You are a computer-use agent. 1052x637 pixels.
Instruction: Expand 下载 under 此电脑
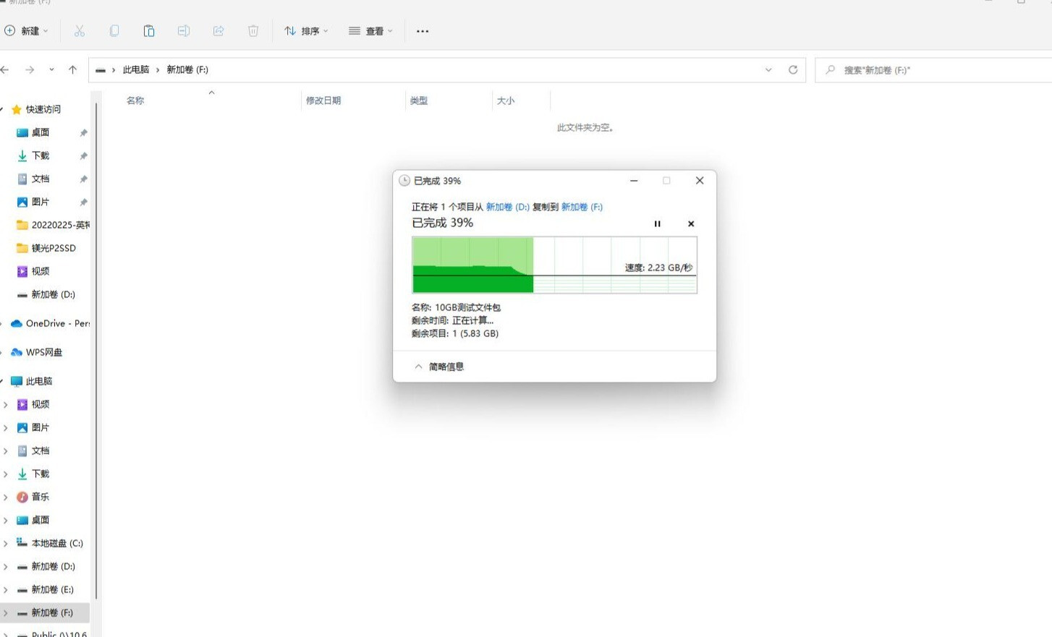(6, 474)
